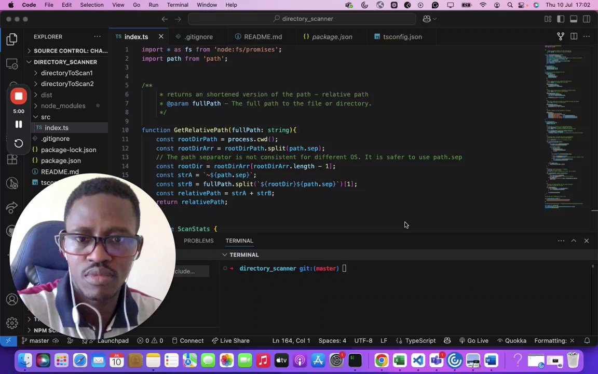
Task: Pause the screen recording
Action: [18, 125]
